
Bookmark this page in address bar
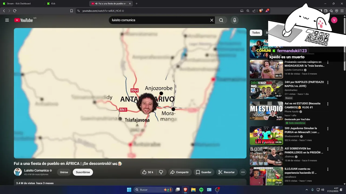(x=71, y=11)
